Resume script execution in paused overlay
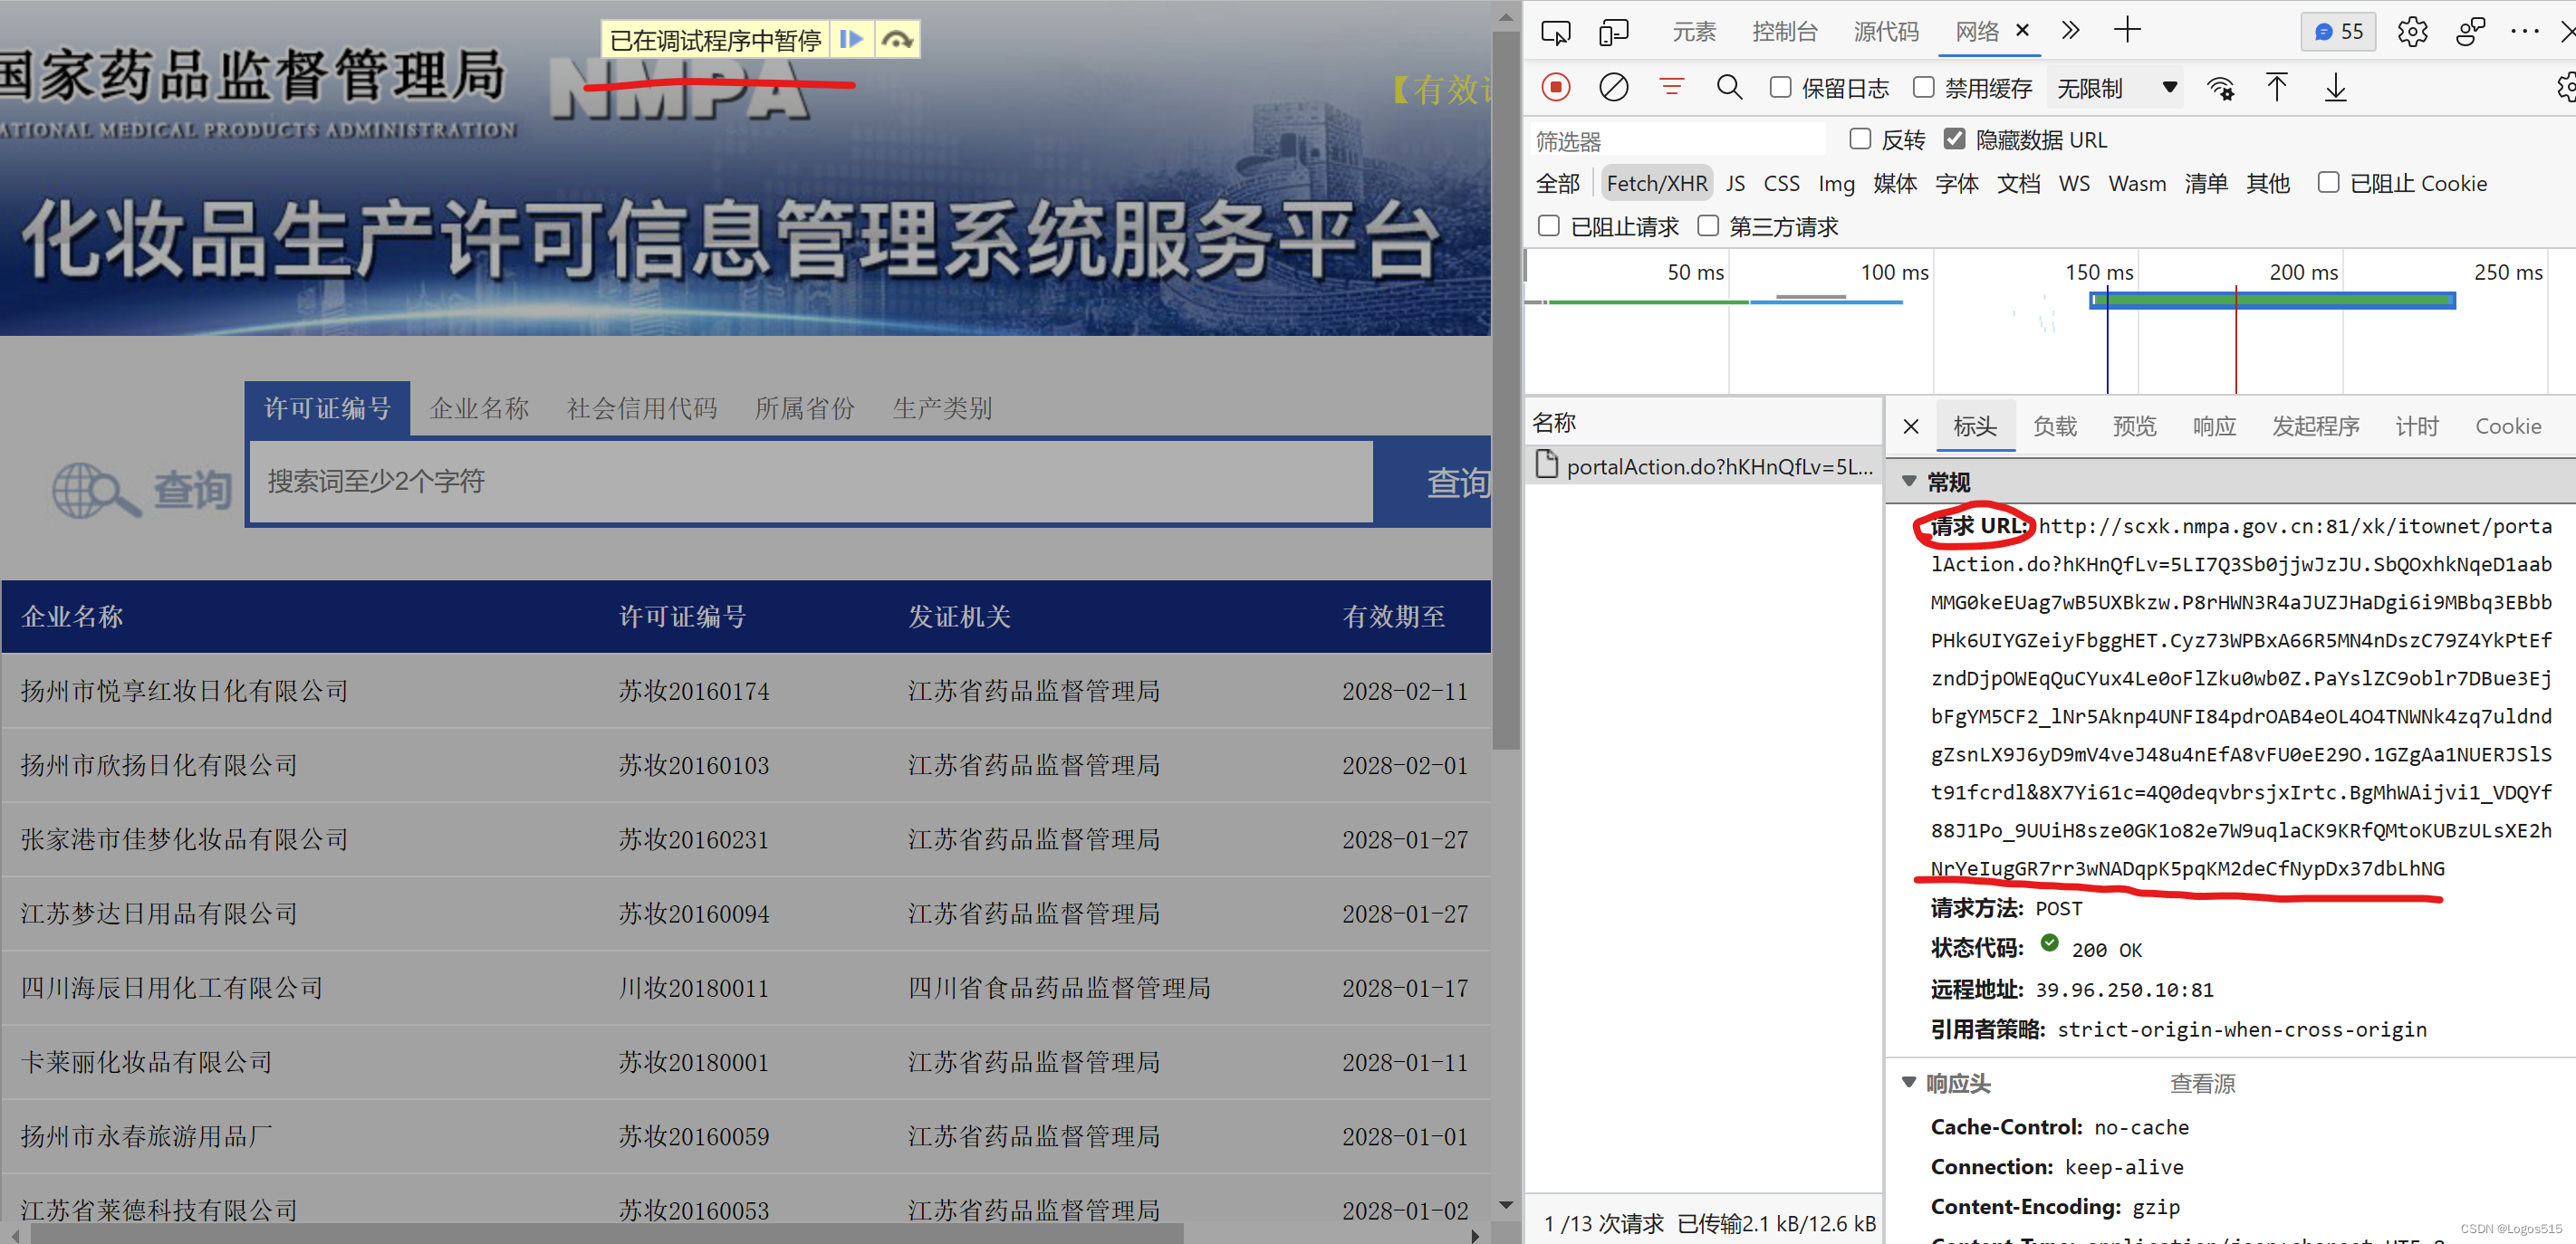This screenshot has height=1244, width=2576. (851, 40)
